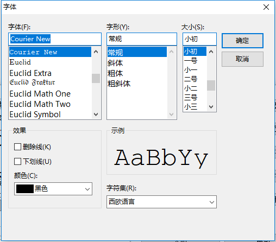Click the black color swatch in 颜色 combo
Image resolution: width=276 pixels, height=242 pixels.
point(25,189)
